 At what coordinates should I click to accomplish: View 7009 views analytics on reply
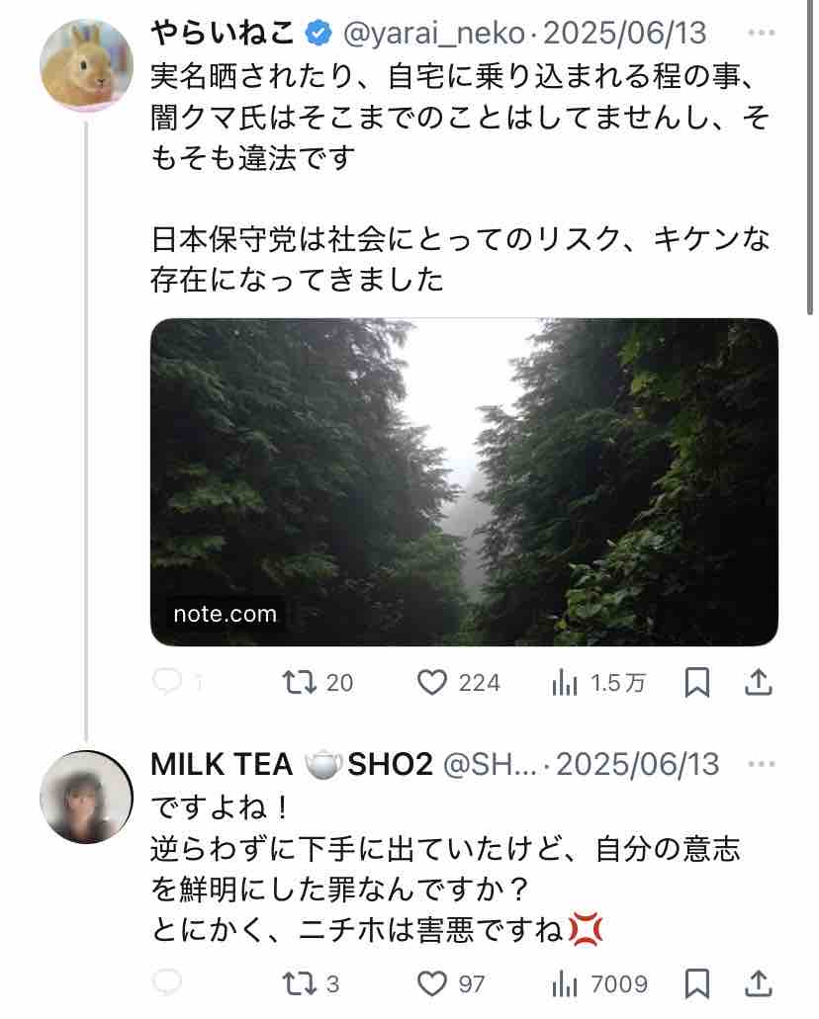tap(566, 982)
